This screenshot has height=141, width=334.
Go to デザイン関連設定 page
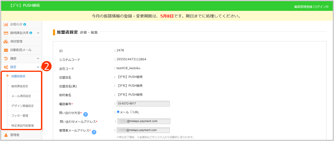pyautogui.click(x=22, y=106)
